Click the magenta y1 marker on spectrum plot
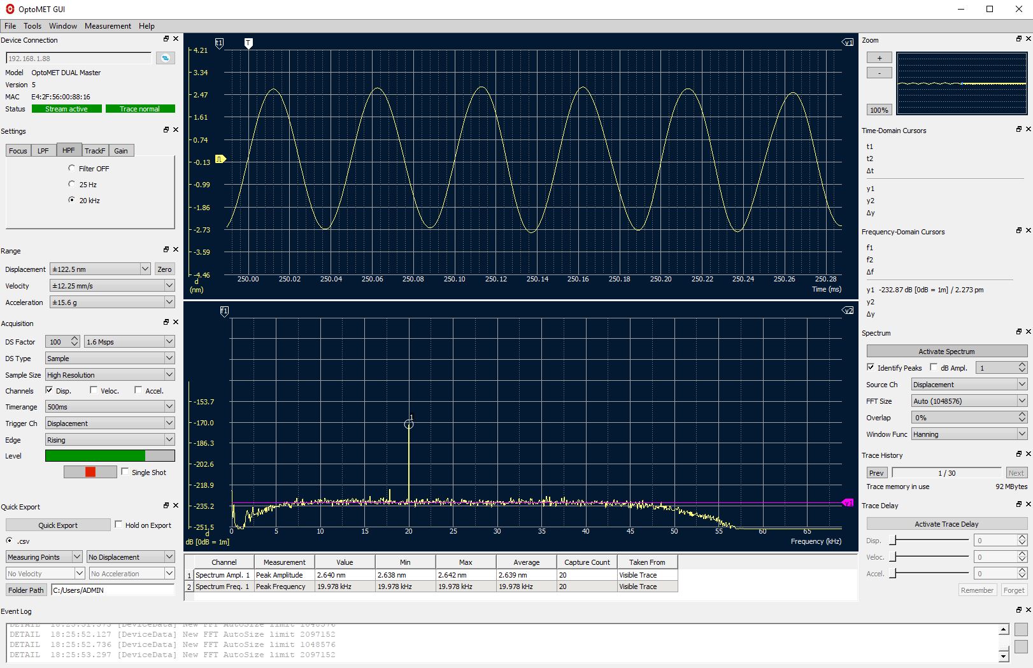Image resolution: width=1033 pixels, height=668 pixels. click(848, 503)
